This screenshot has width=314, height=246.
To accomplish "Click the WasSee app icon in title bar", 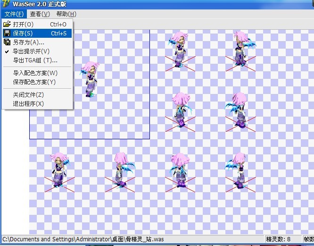I will coord(6,3).
